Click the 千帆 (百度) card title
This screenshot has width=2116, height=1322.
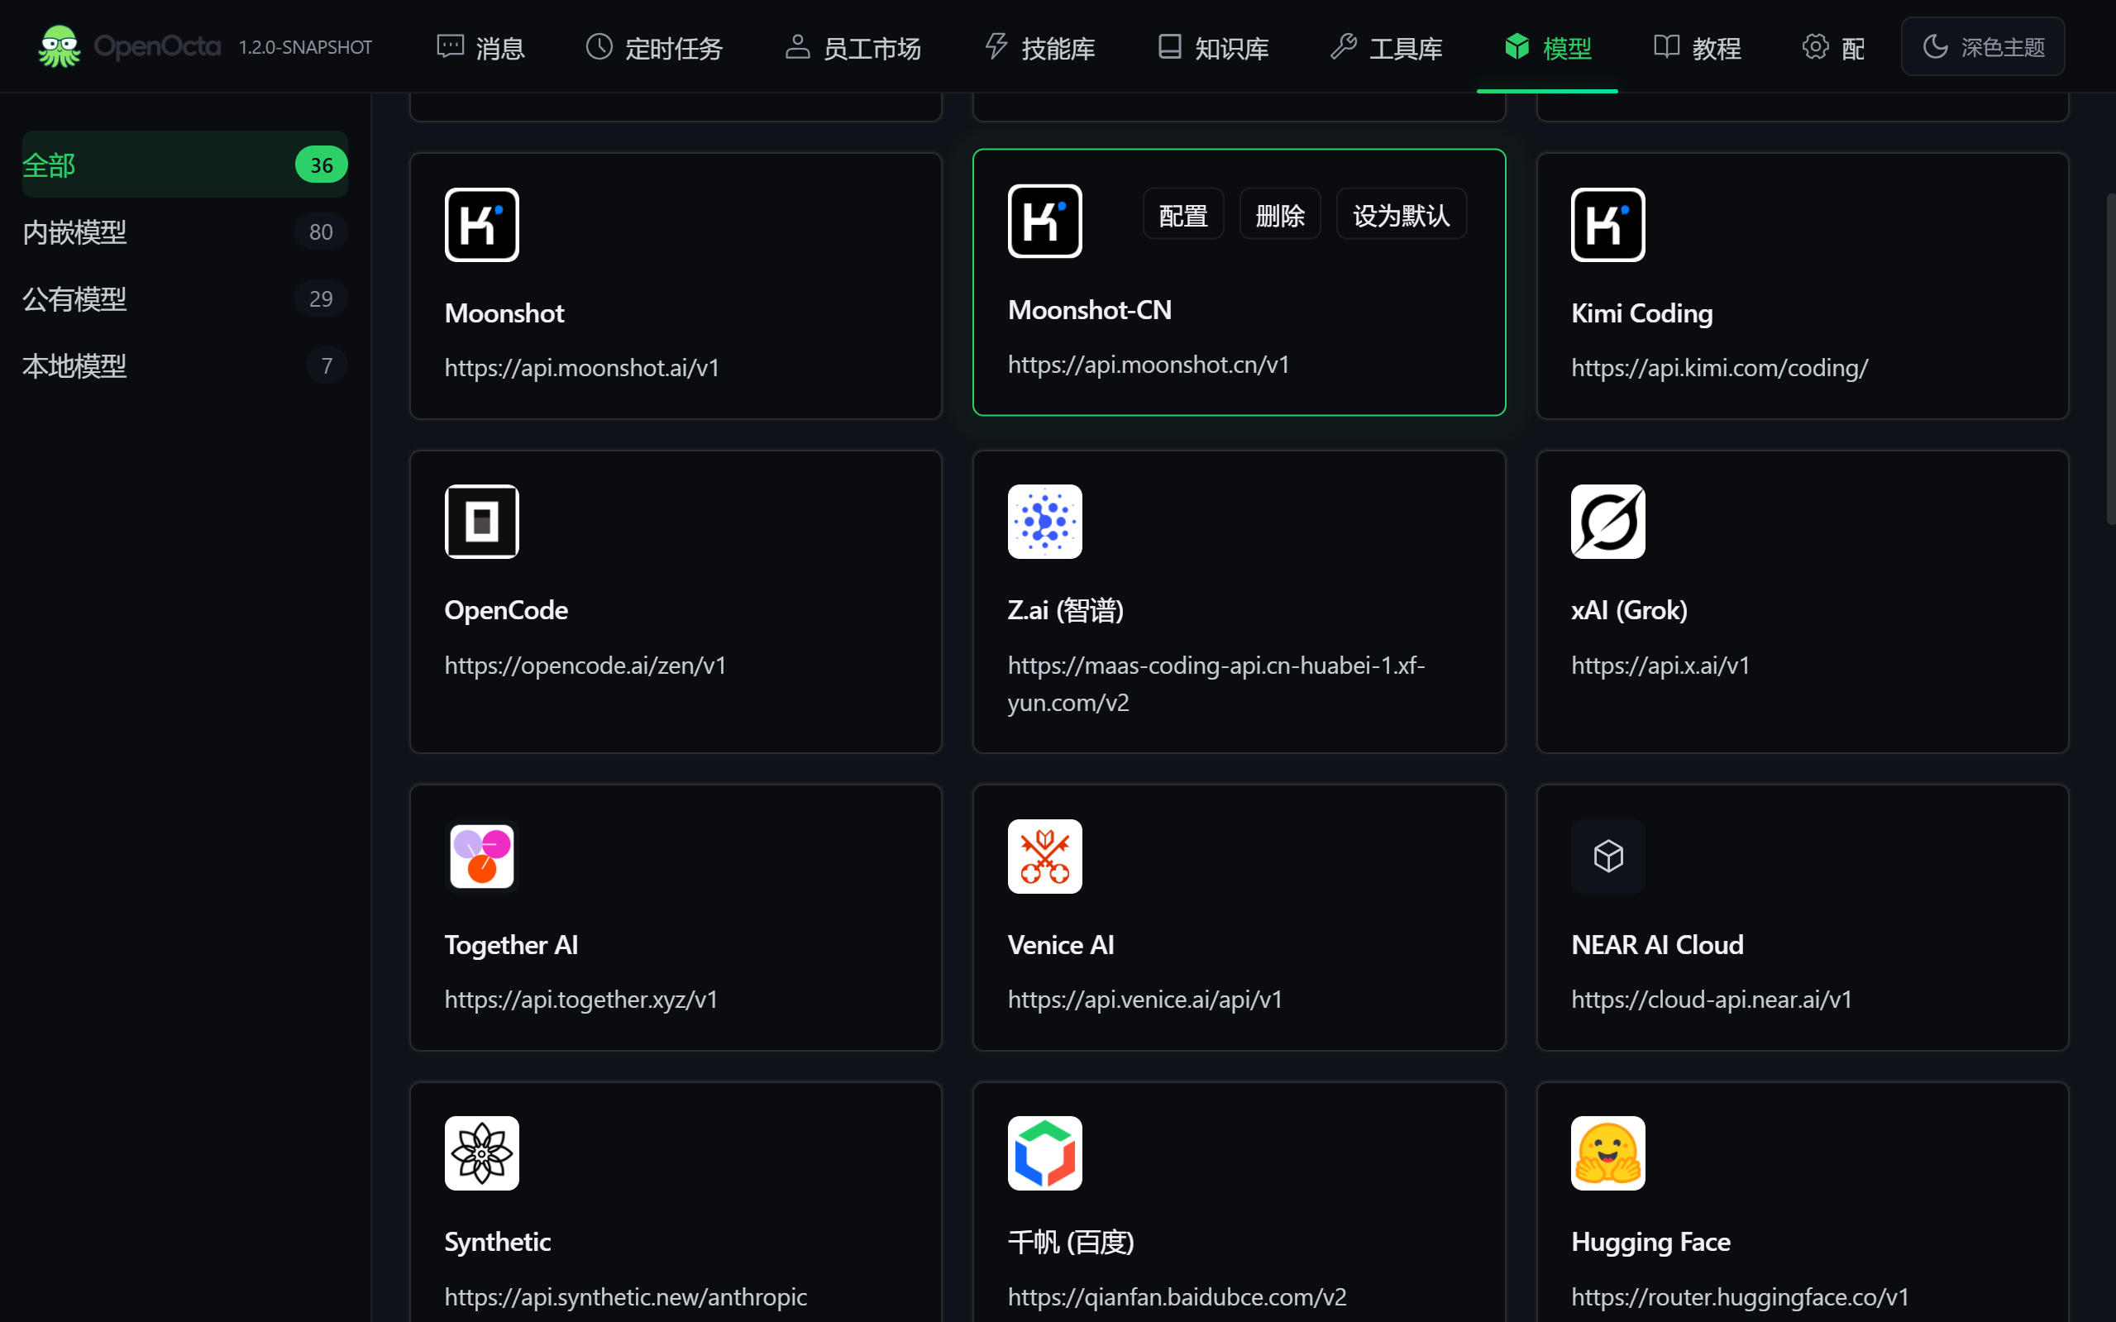1071,1242
